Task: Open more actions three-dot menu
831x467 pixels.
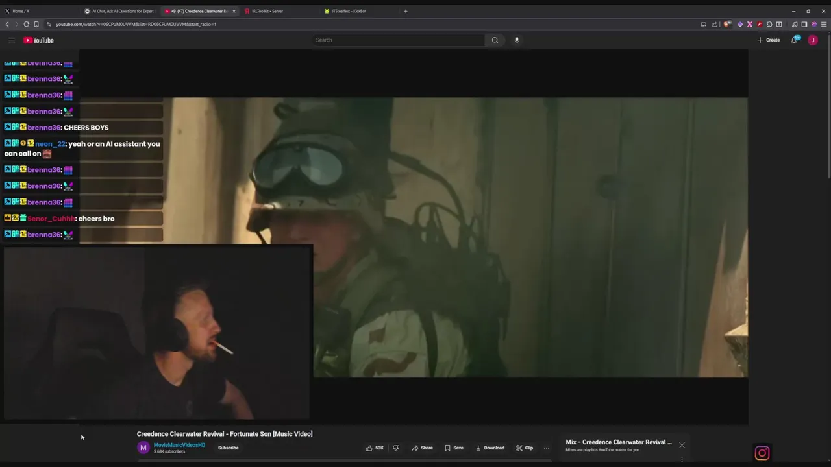Action: [546, 448]
